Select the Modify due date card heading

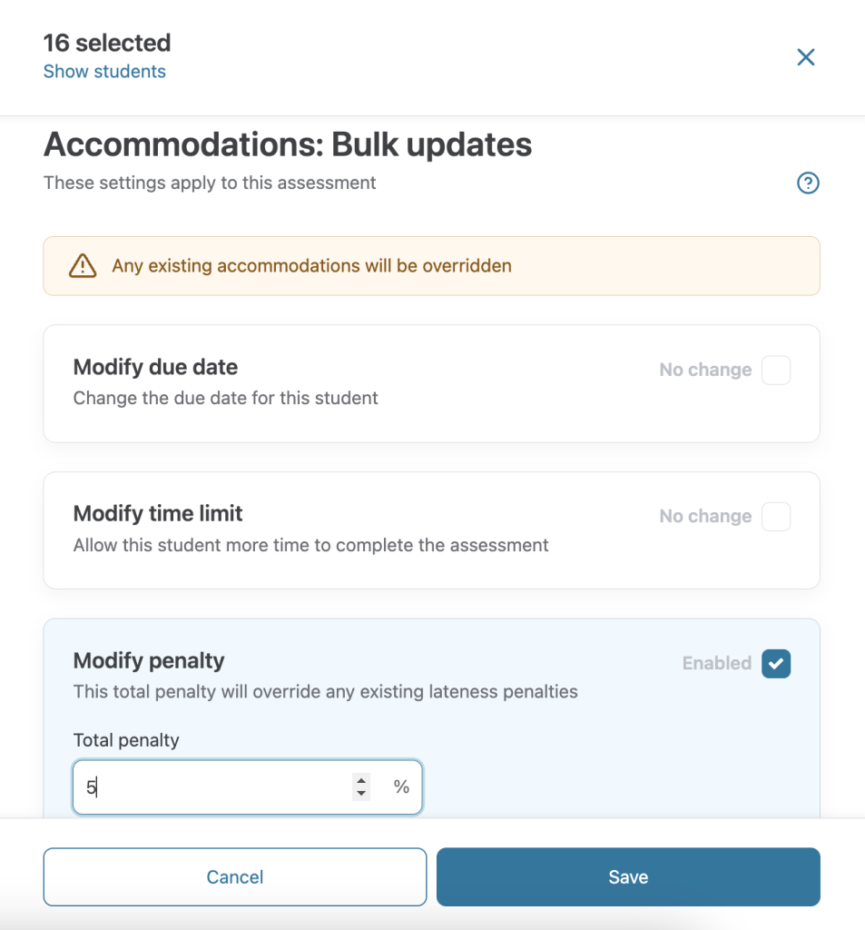click(x=155, y=367)
